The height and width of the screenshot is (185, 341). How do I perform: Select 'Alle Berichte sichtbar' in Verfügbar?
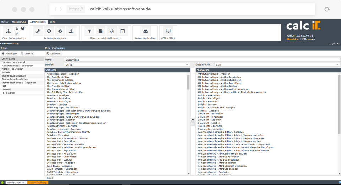pos(58,77)
